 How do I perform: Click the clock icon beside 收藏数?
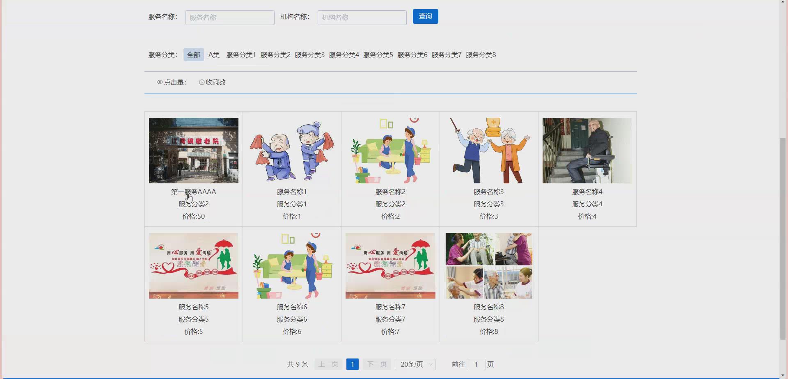click(201, 82)
